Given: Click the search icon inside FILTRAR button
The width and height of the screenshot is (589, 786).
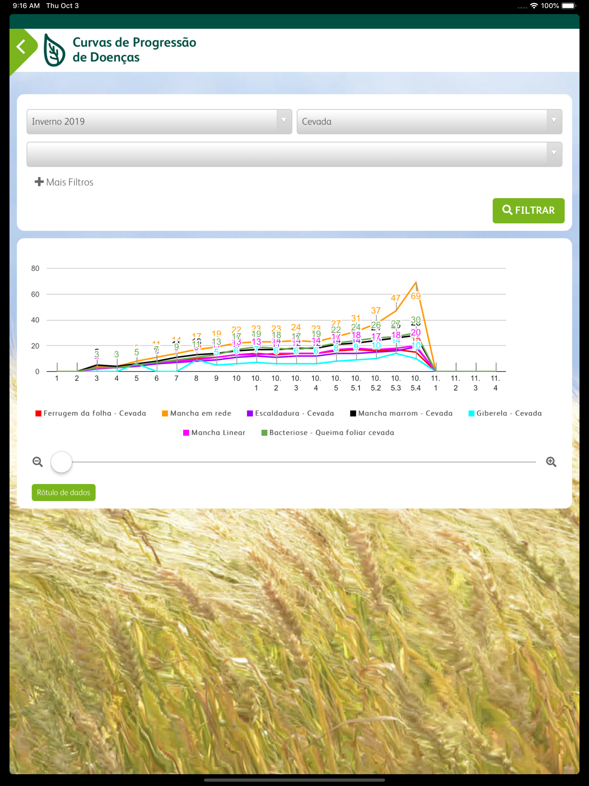Looking at the screenshot, I should pyautogui.click(x=507, y=210).
